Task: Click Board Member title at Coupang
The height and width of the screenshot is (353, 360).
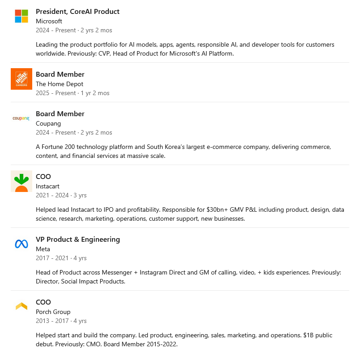Action: (60, 114)
